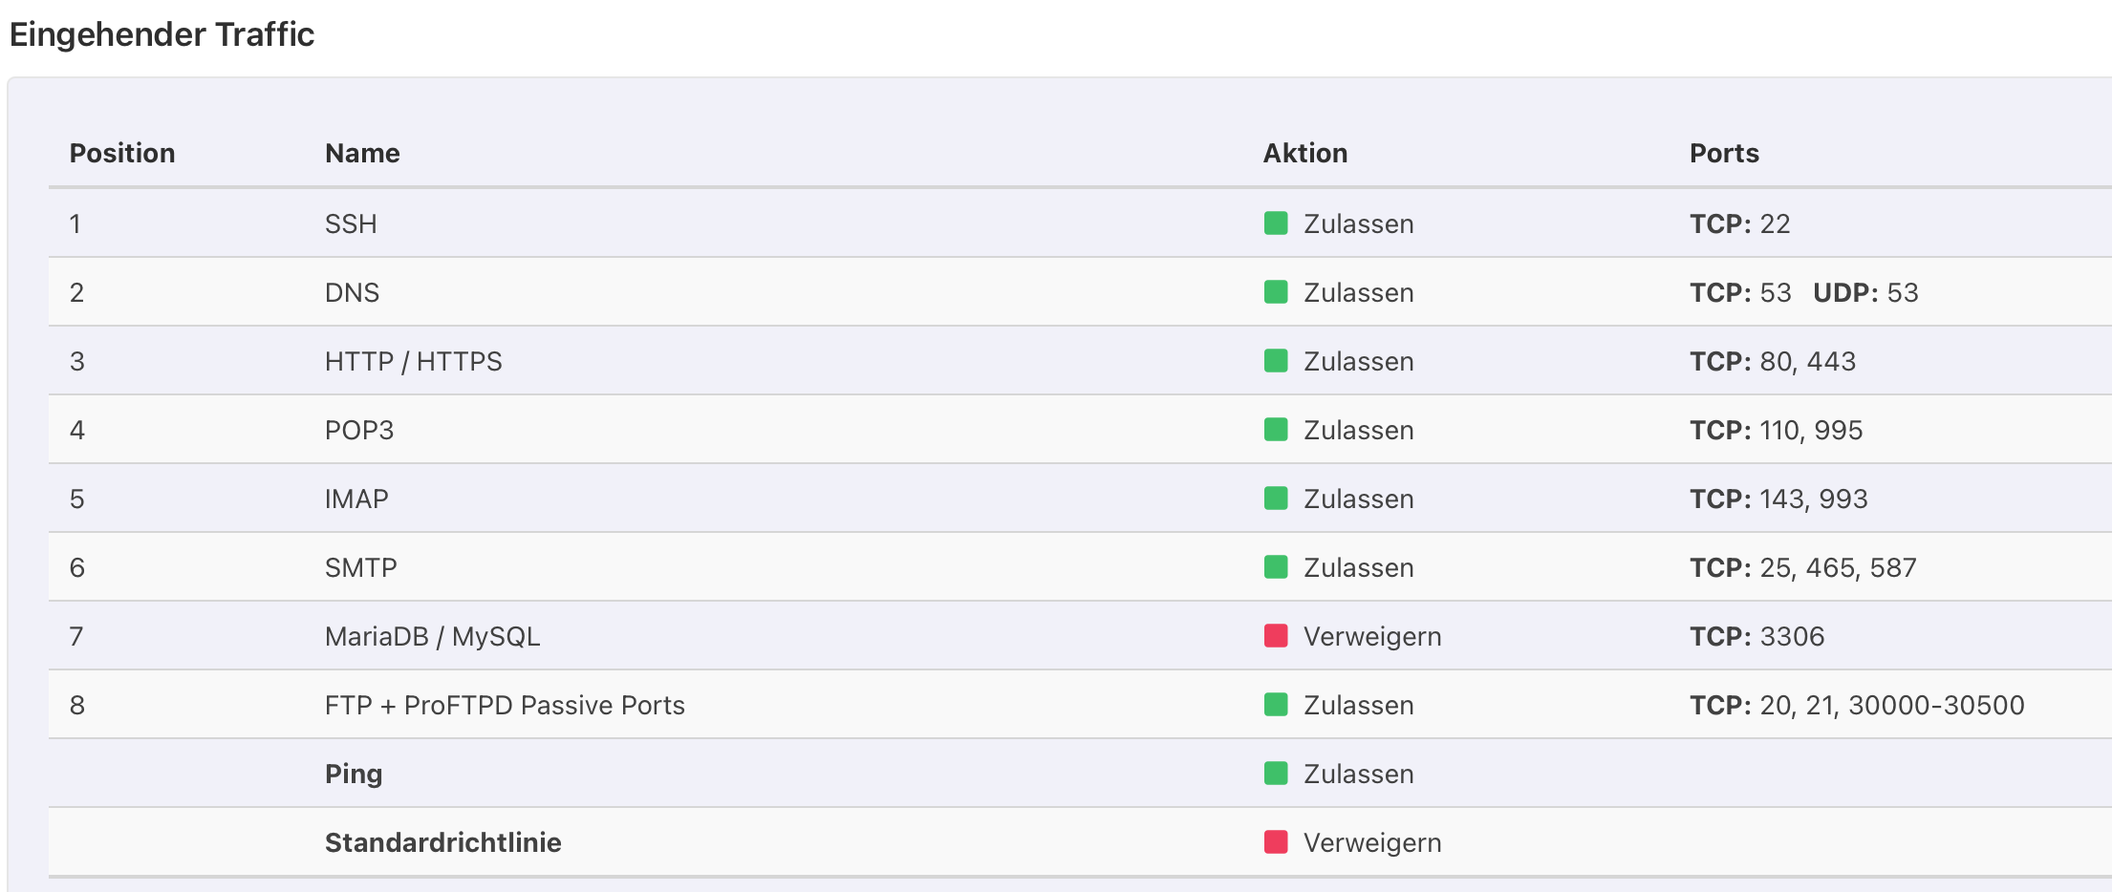The image size is (2112, 892).
Task: Click the Aktion column header
Action: coord(1305,154)
